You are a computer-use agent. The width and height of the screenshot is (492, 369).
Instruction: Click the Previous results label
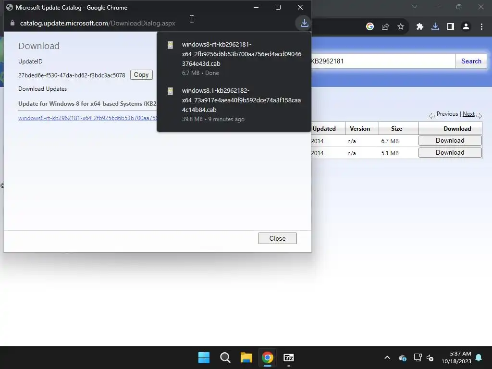tap(447, 114)
